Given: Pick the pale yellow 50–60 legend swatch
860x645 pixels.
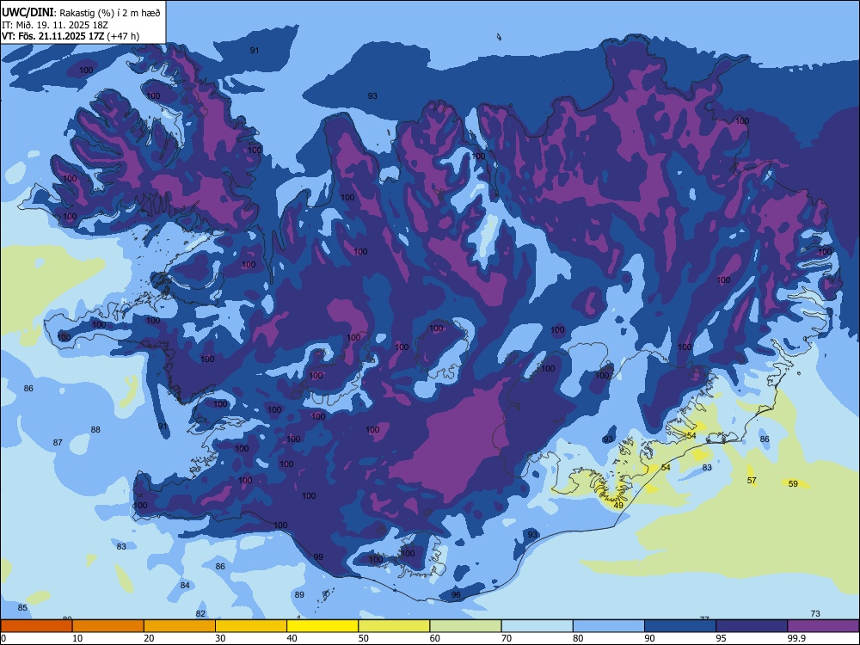Looking at the screenshot, I should click(x=395, y=626).
